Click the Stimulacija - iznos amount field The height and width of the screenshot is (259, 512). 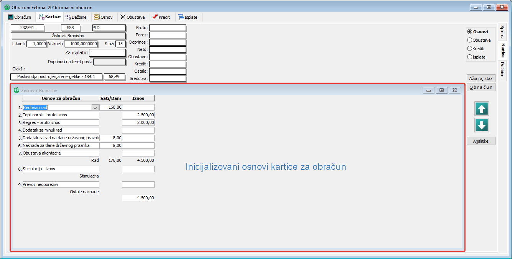138,169
